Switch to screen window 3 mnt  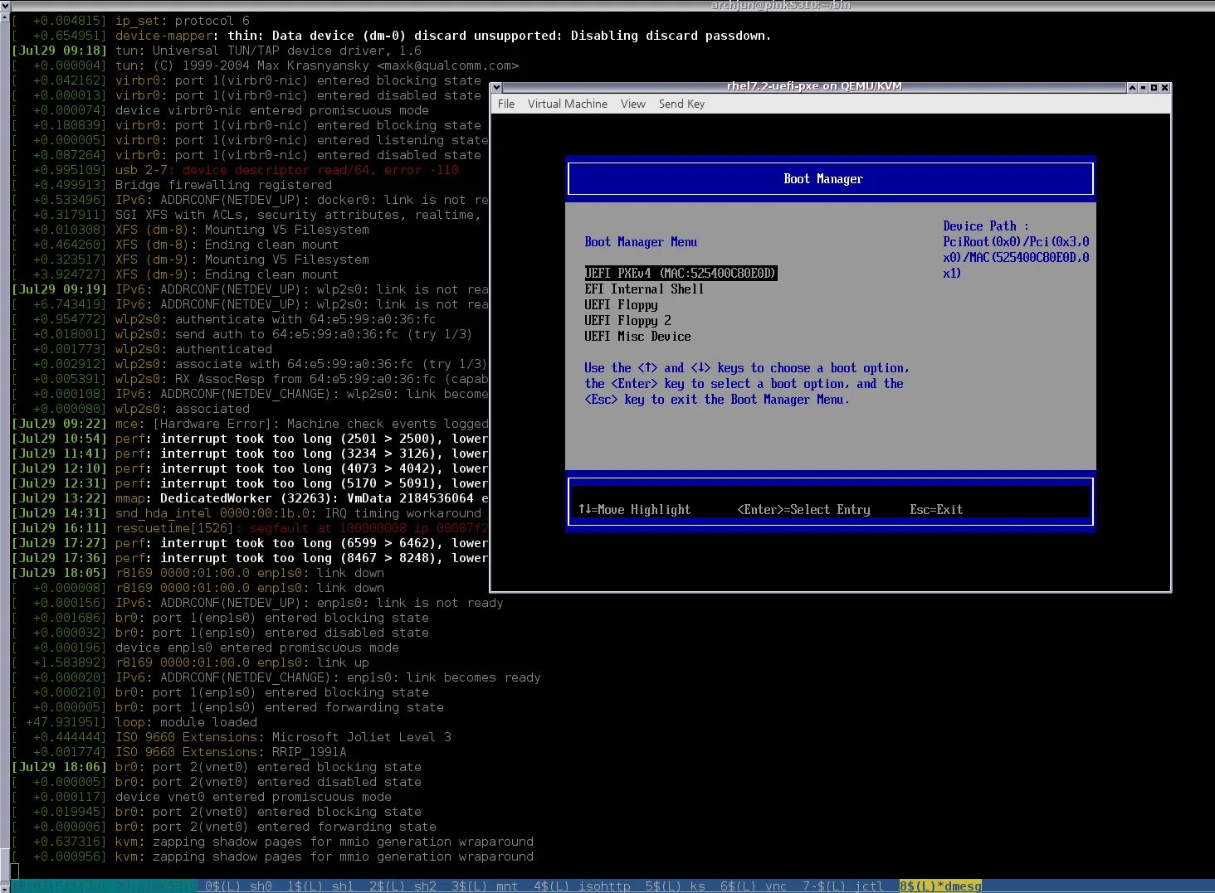(485, 886)
